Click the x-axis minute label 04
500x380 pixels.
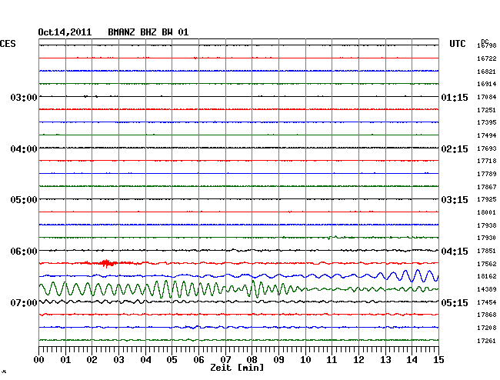tap(145, 360)
